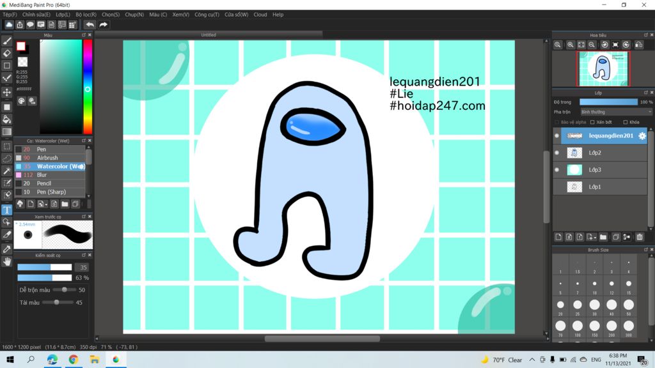The height and width of the screenshot is (368, 655).
Task: Open taskbar Search
Action: click(x=31, y=360)
